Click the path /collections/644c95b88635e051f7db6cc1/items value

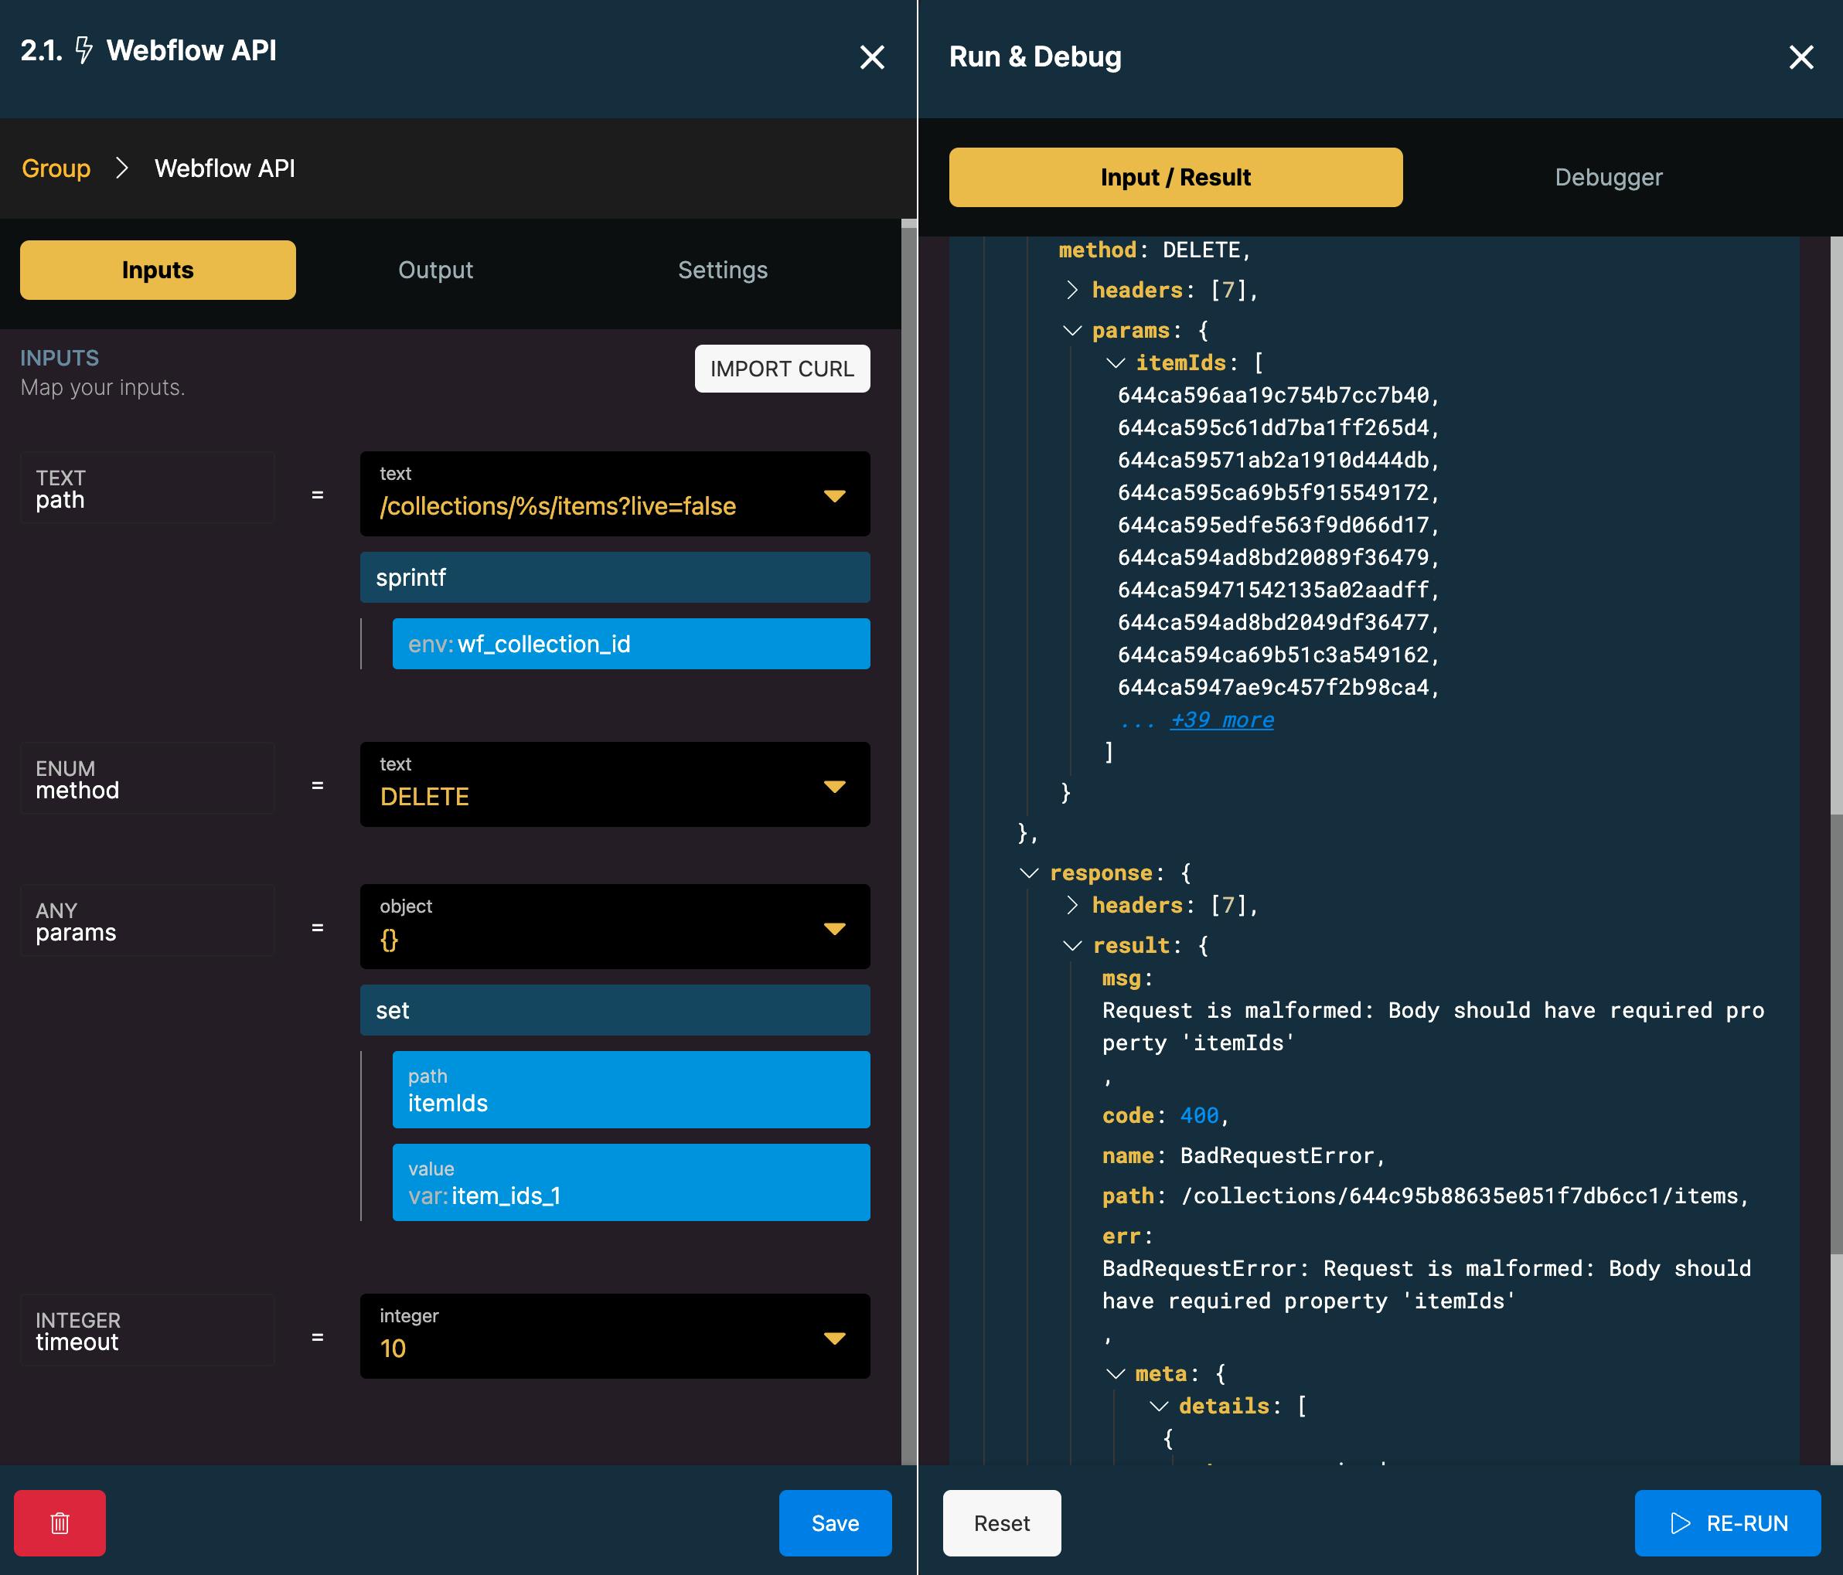(x=1459, y=1196)
